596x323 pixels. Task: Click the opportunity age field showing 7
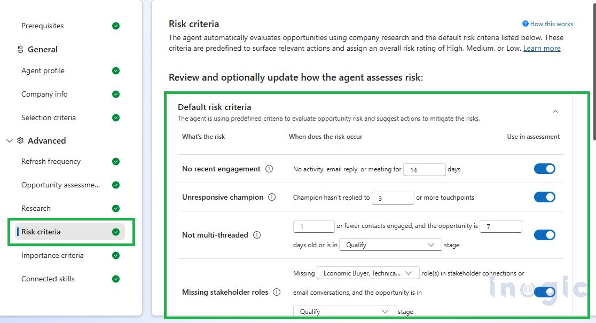click(x=501, y=226)
